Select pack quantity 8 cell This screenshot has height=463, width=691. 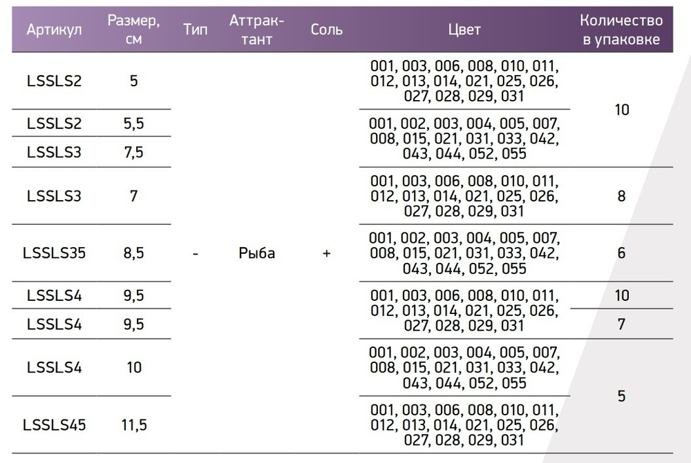point(622,196)
